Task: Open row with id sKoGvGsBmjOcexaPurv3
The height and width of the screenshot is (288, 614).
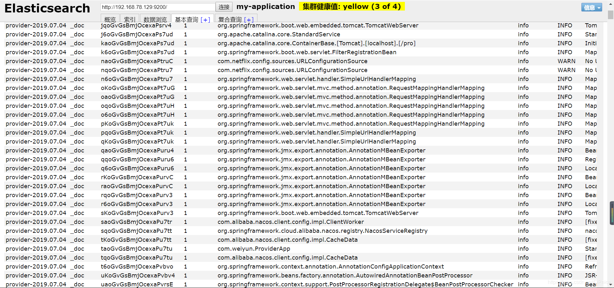Action: 137,213
